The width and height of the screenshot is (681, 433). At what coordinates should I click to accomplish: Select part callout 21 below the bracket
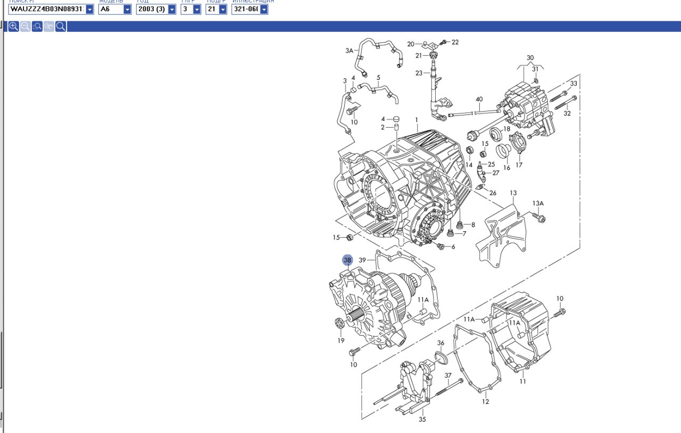419,55
